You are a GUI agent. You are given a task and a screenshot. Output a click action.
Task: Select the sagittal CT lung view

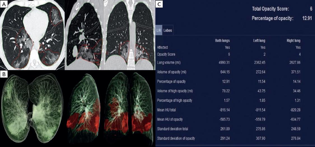point(84,35)
